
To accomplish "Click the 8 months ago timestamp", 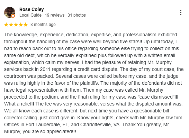I will [43, 25].
